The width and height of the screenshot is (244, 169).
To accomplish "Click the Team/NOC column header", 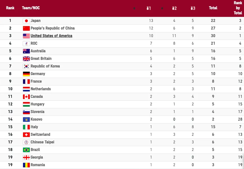I will (x=31, y=8).
